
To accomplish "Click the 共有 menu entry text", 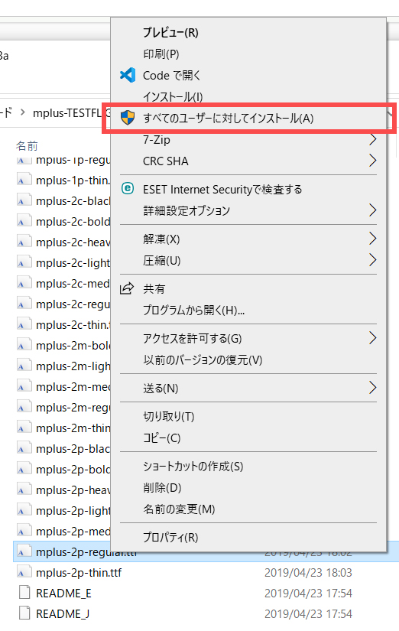I will tap(154, 288).
